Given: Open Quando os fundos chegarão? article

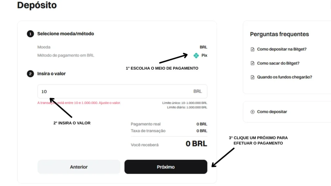Looking at the screenshot, I should (x=284, y=77).
